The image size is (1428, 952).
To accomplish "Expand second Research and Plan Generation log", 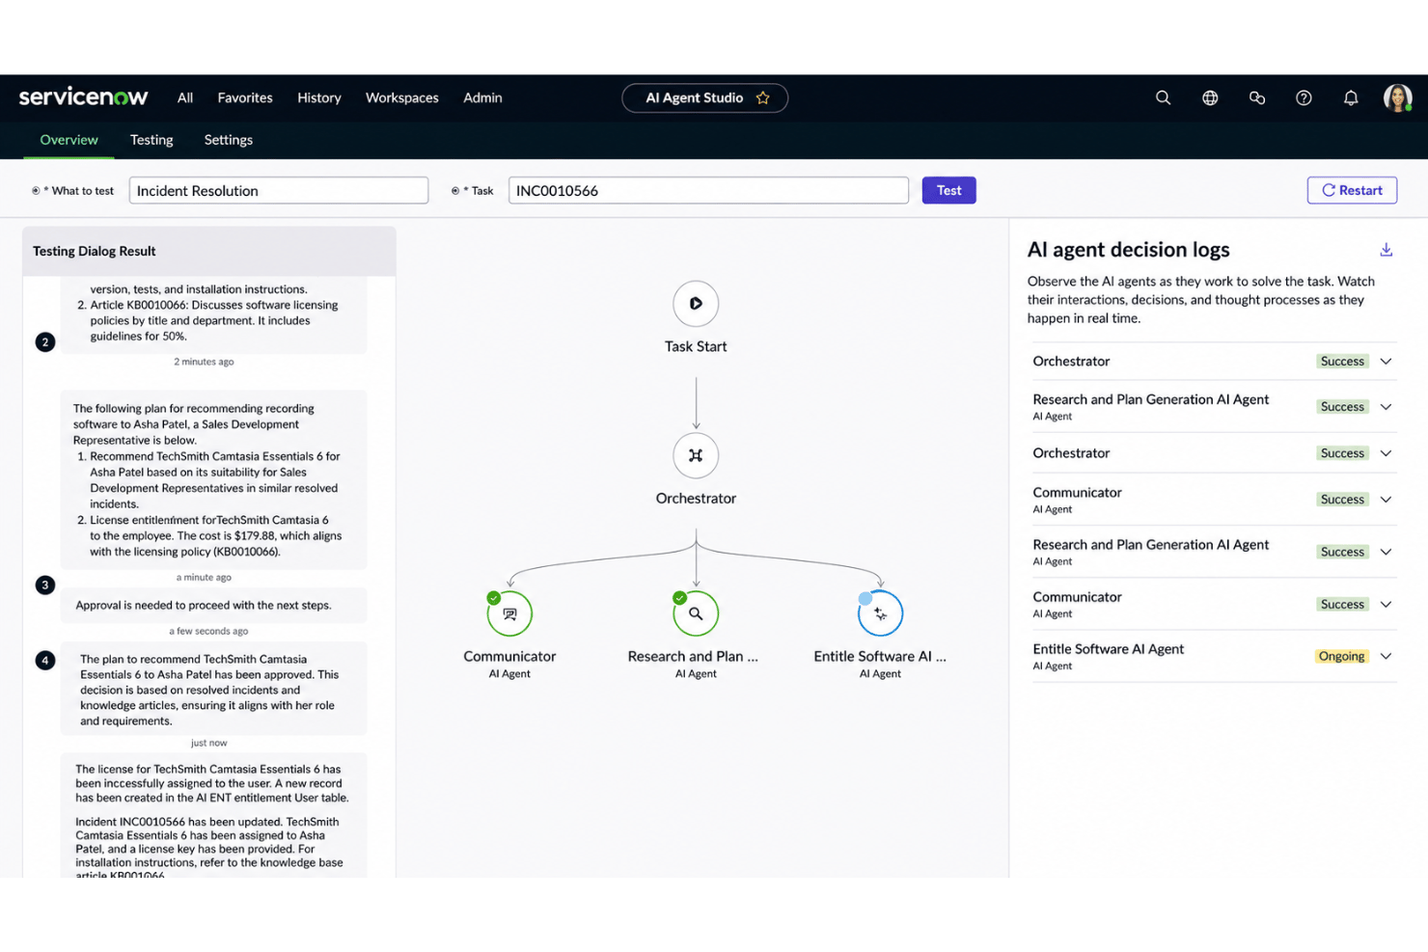I will (1386, 552).
